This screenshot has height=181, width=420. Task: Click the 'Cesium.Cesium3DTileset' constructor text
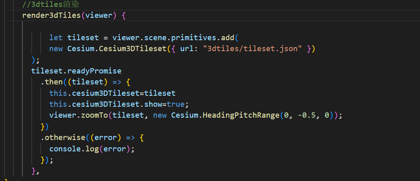(x=117, y=49)
